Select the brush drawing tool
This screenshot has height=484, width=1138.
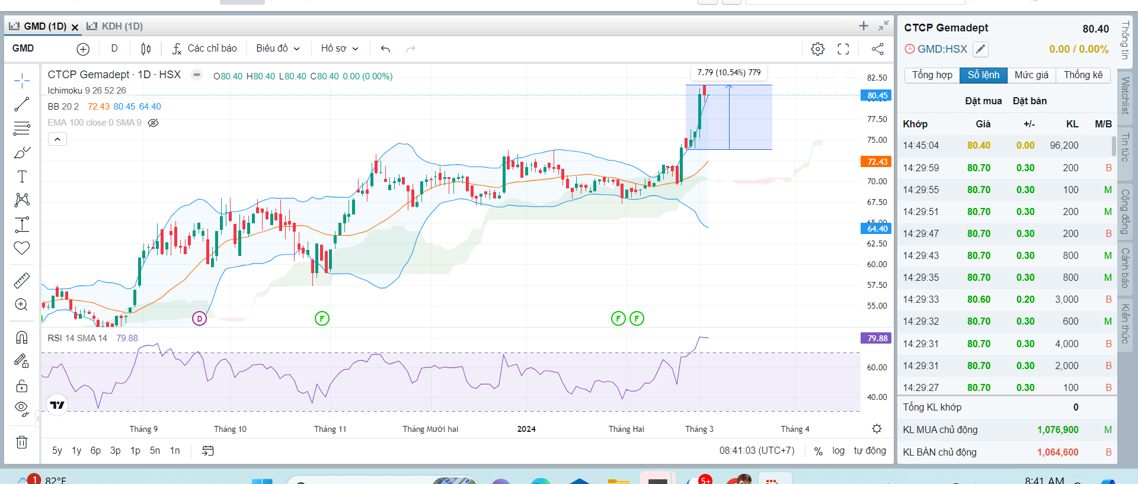(22, 152)
